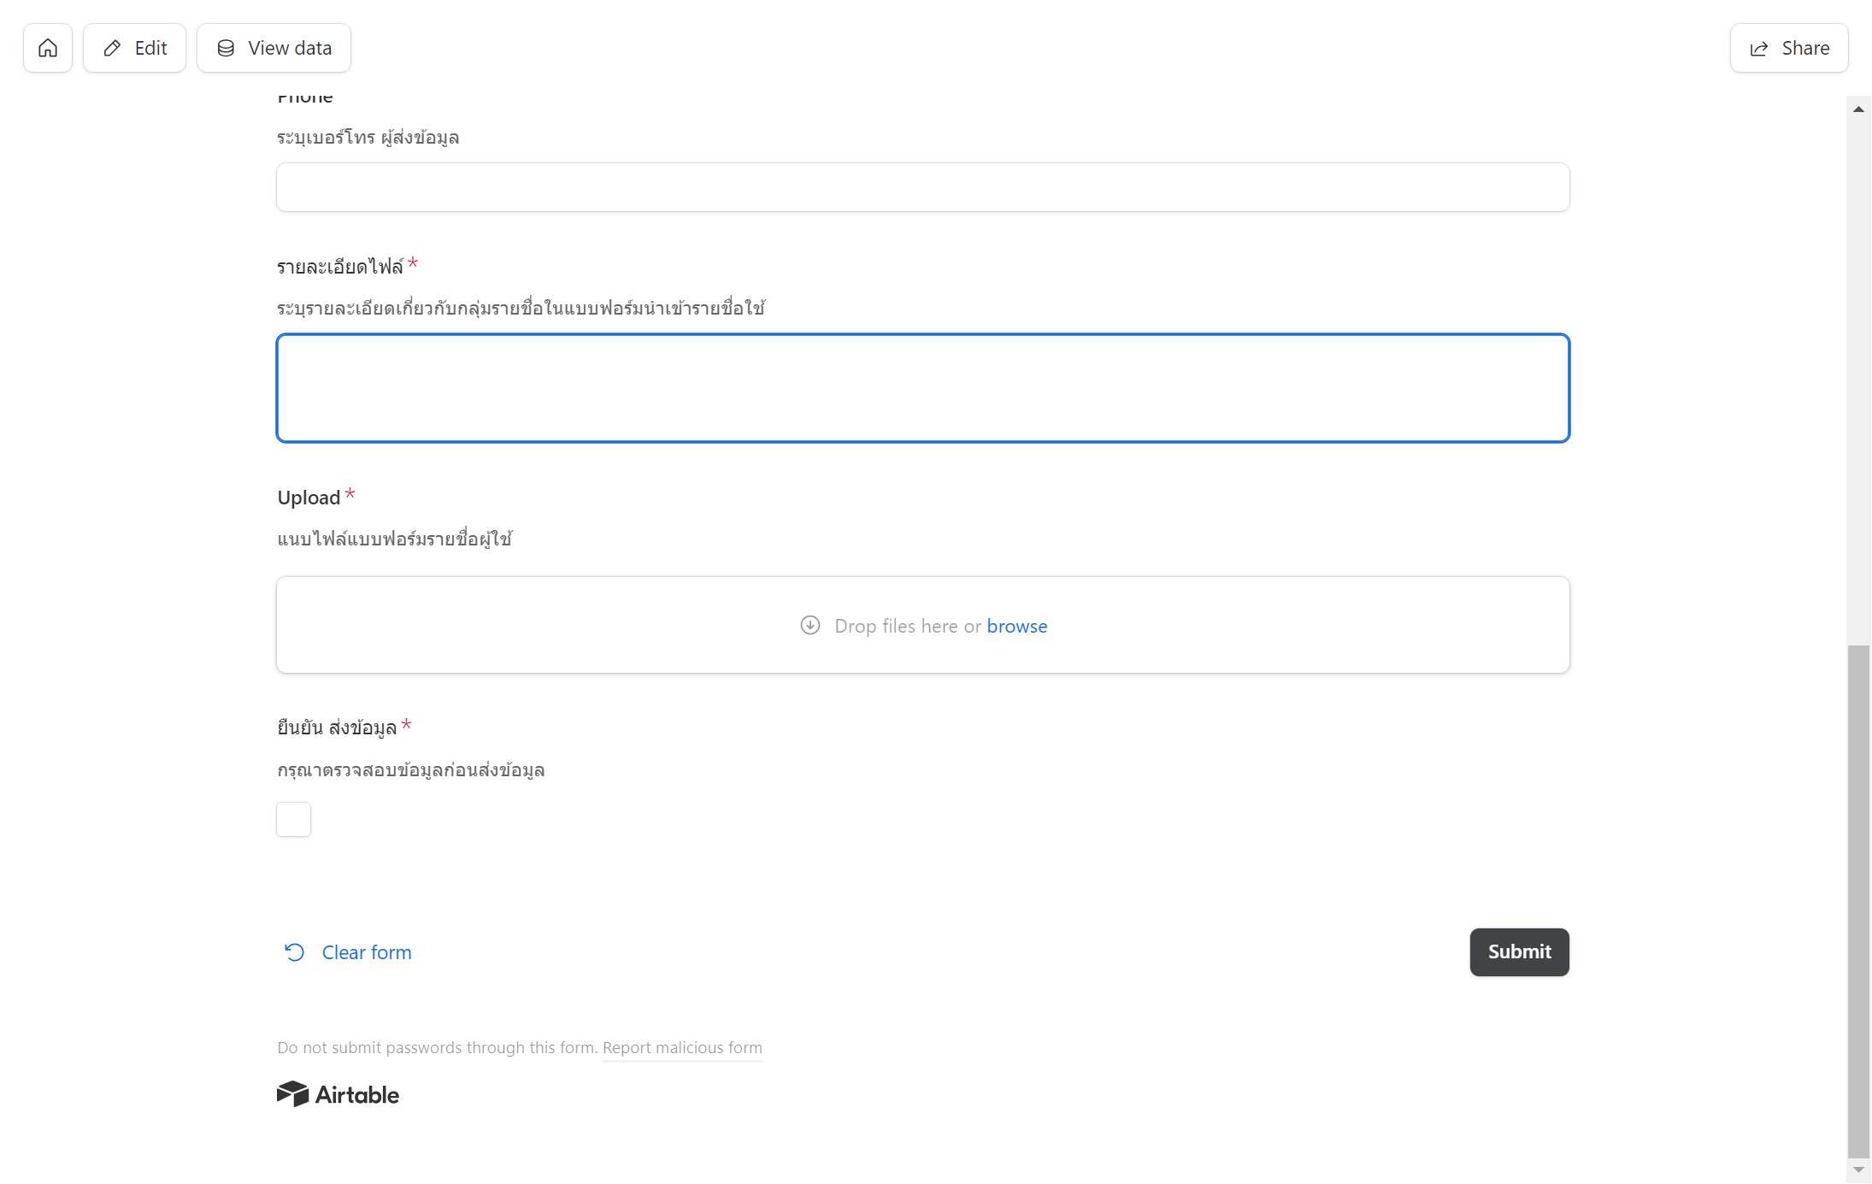Viewport: 1872px width, 1184px height.
Task: Click into the file details text area
Action: [x=923, y=388]
